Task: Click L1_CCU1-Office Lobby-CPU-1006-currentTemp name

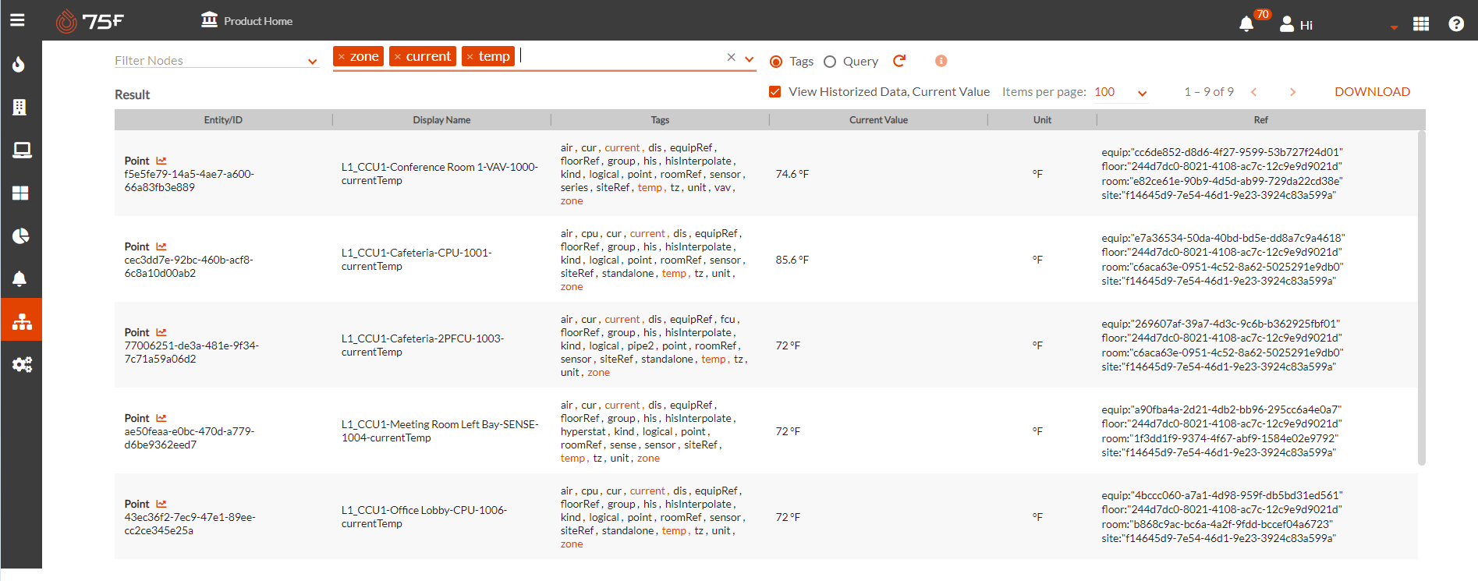Action: click(x=424, y=517)
